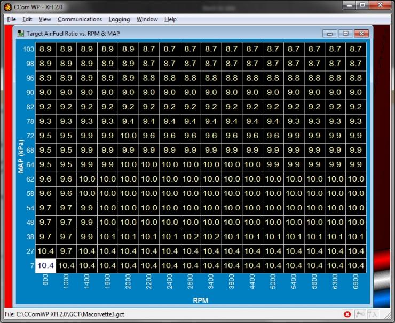This screenshot has width=395, height=323.
Task: Select the 9.9 cell at MAP 54, RPM 1400
Action: coord(87,208)
